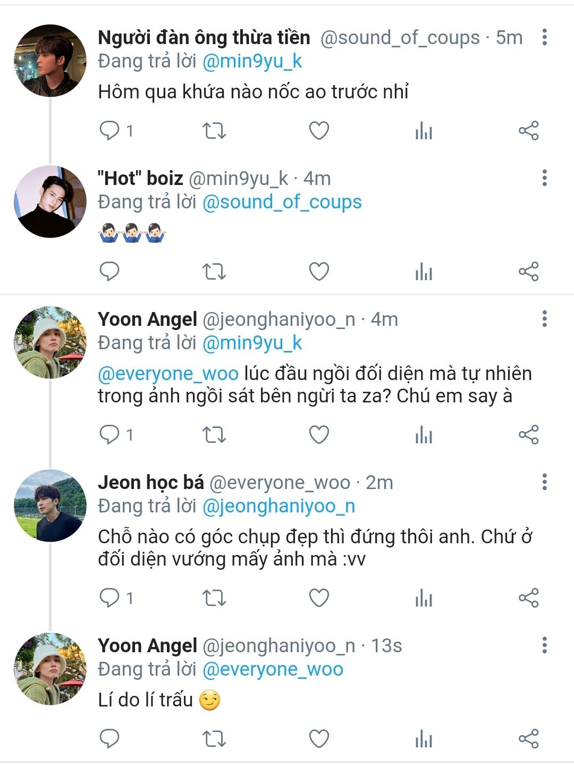Open profile picture of Người đàn ông thừa tiền

[50, 61]
